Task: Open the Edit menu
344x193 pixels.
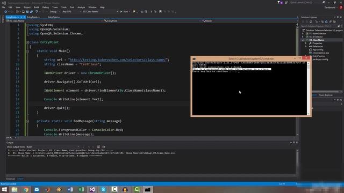Action: click(x=10, y=7)
